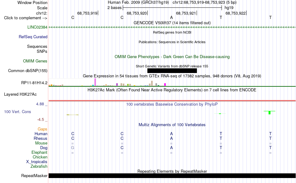This screenshot has height=183, width=296.
Task: Click coordinate label 68,753,920
Action: coord(137,13)
